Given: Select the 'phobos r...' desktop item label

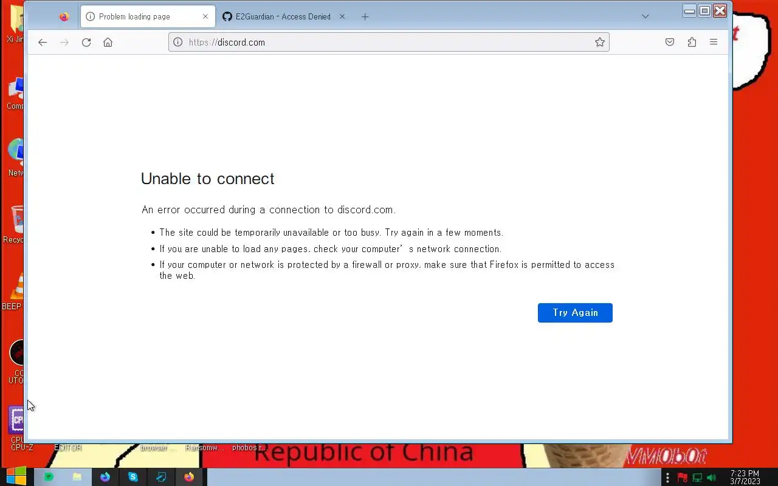Looking at the screenshot, I should pyautogui.click(x=250, y=448).
